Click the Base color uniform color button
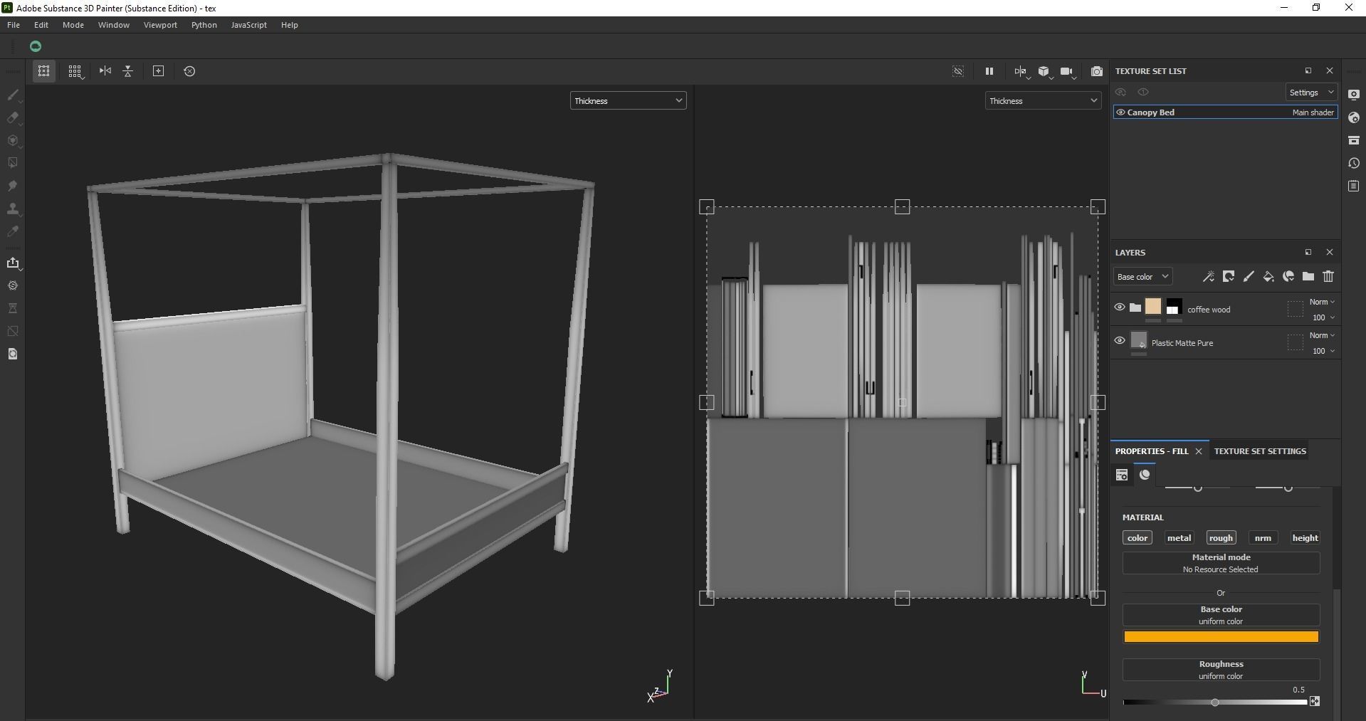Screen dimensions: 1366x721 click(1221, 615)
